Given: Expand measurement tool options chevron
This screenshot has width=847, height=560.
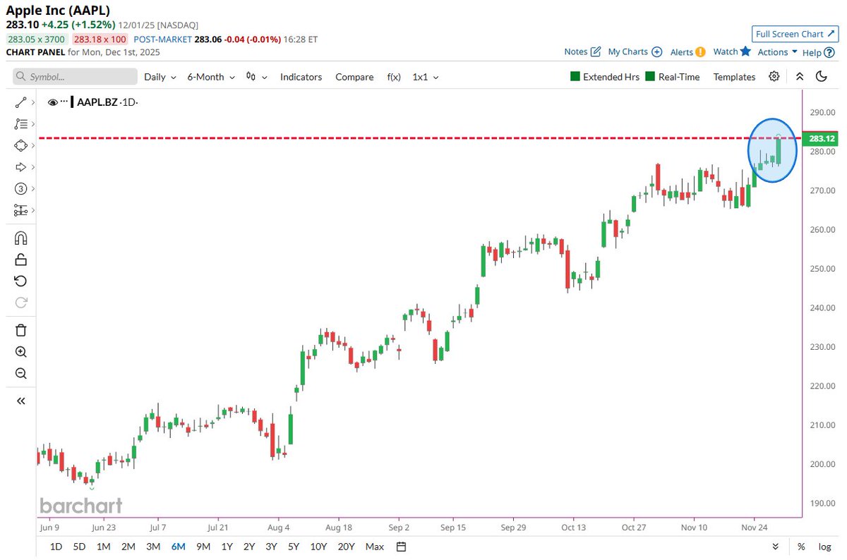Looking at the screenshot, I should pyautogui.click(x=33, y=210).
